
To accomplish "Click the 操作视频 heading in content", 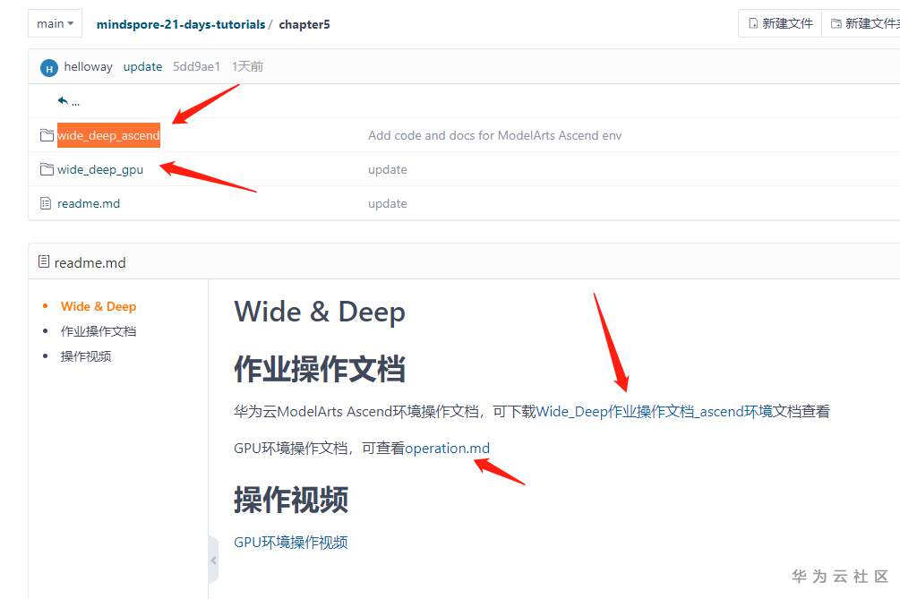I will click(291, 500).
